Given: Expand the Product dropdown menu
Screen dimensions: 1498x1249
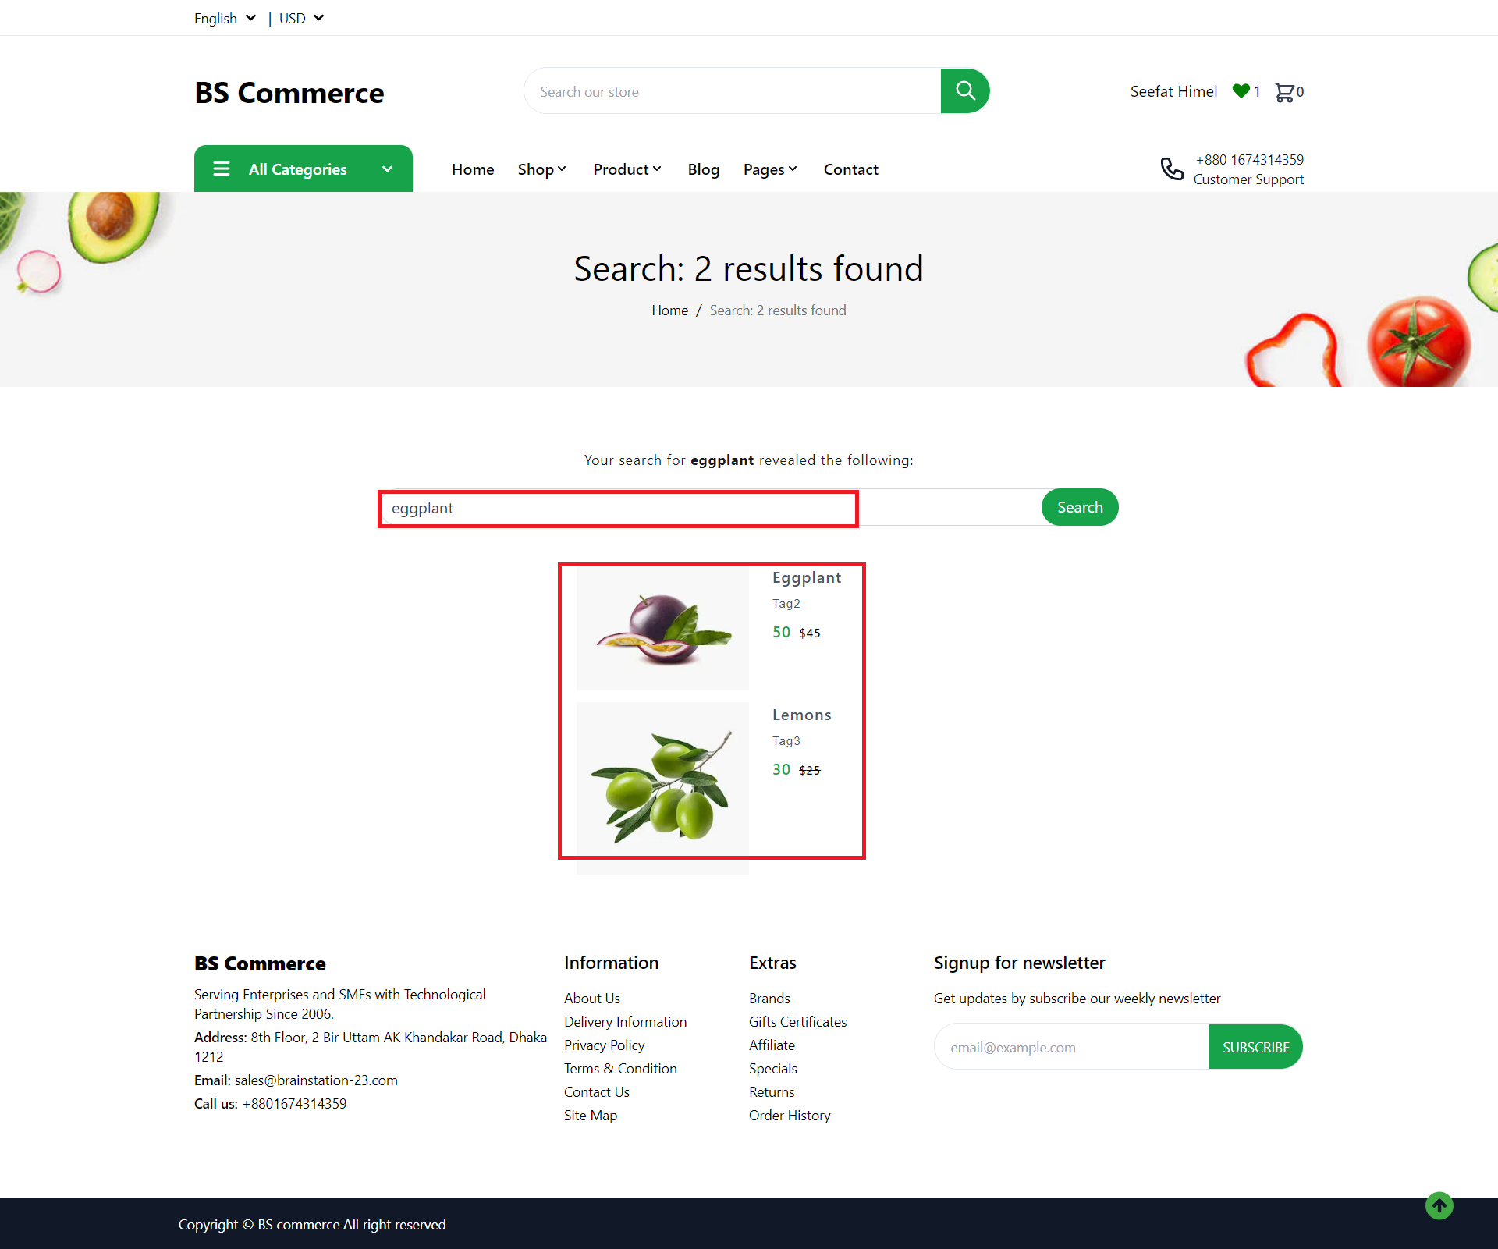Looking at the screenshot, I should 627,169.
